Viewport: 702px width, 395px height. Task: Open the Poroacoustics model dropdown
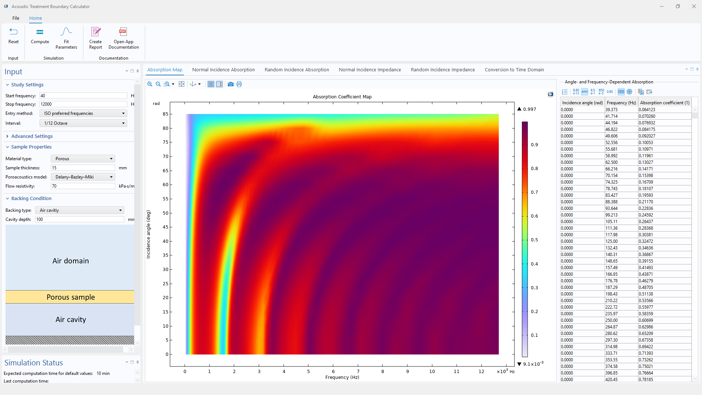click(83, 177)
